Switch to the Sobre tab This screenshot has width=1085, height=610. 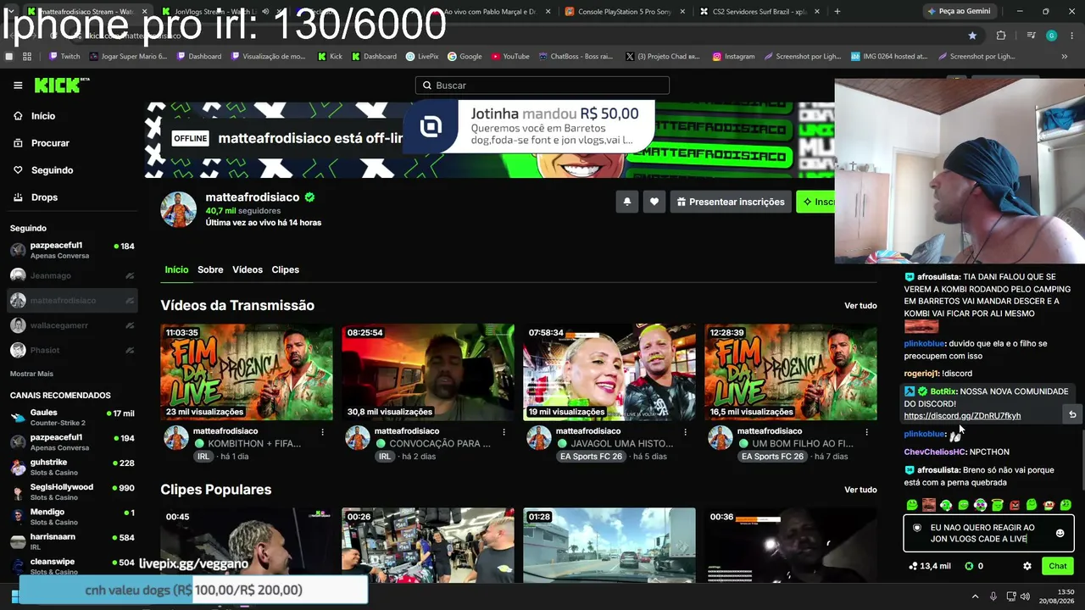(x=210, y=269)
